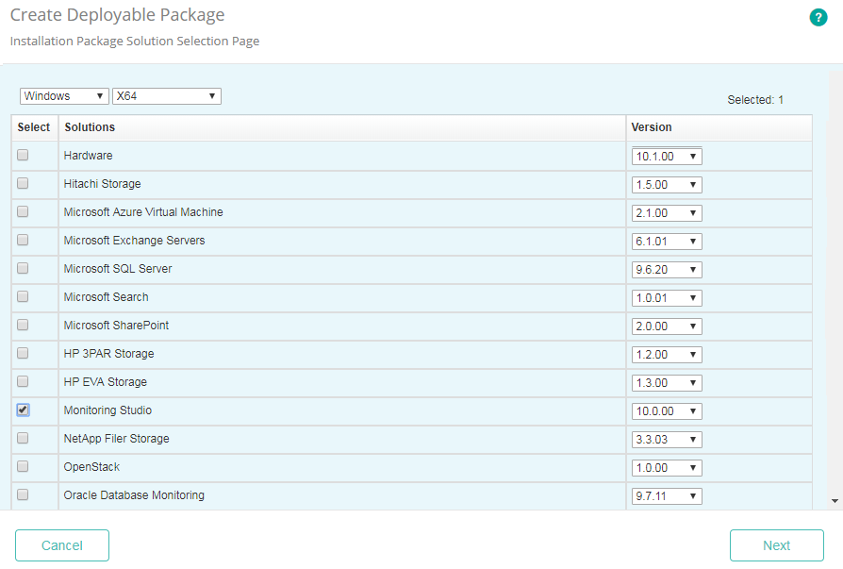This screenshot has height=569, width=843.
Task: Open the X64 architecture dropdown
Action: 166,95
